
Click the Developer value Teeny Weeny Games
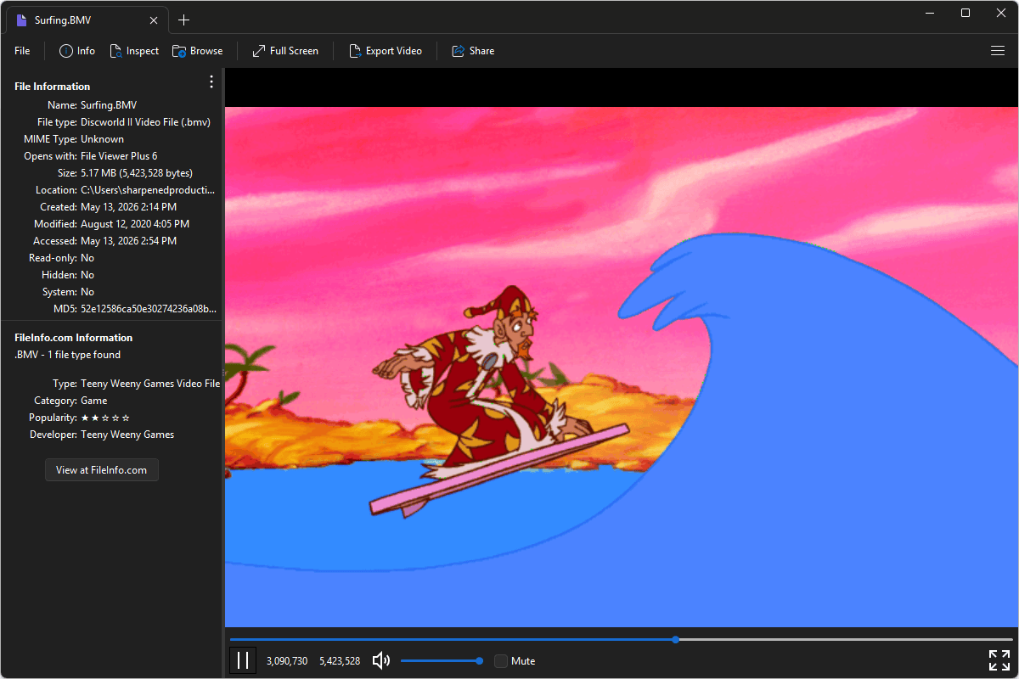click(x=127, y=435)
